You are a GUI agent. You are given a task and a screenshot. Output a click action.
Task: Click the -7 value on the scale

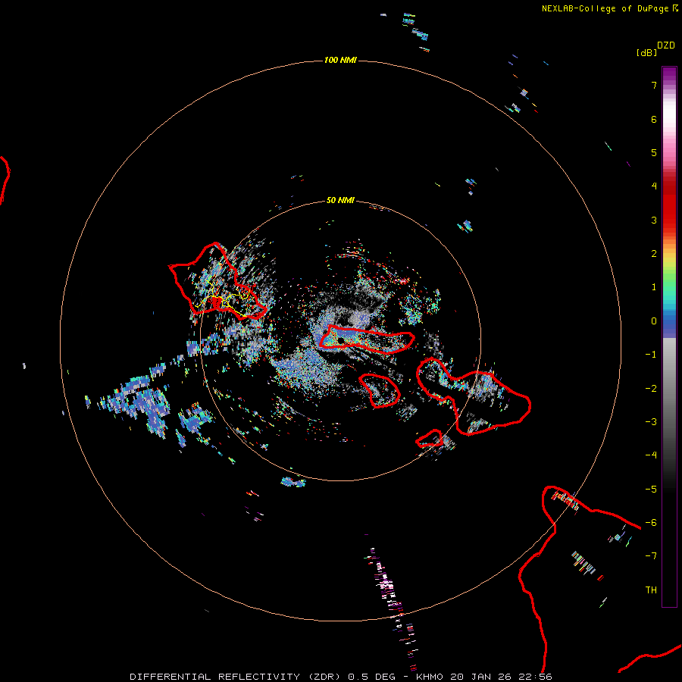(x=651, y=556)
